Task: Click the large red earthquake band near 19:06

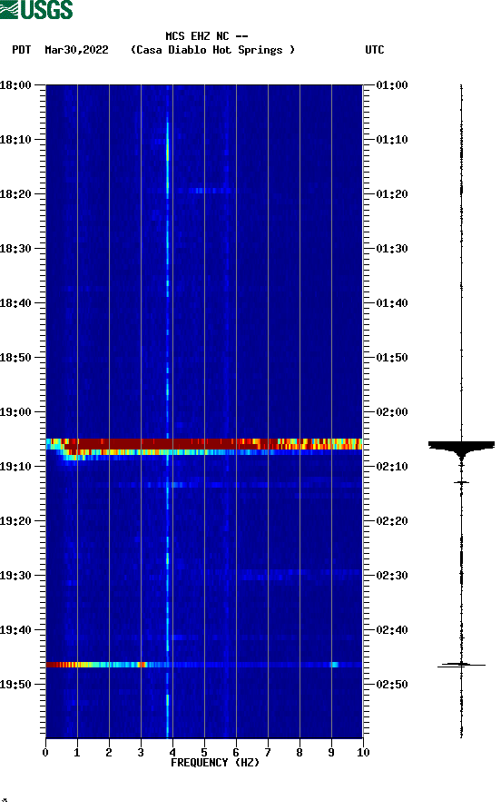Action: pos(204,444)
